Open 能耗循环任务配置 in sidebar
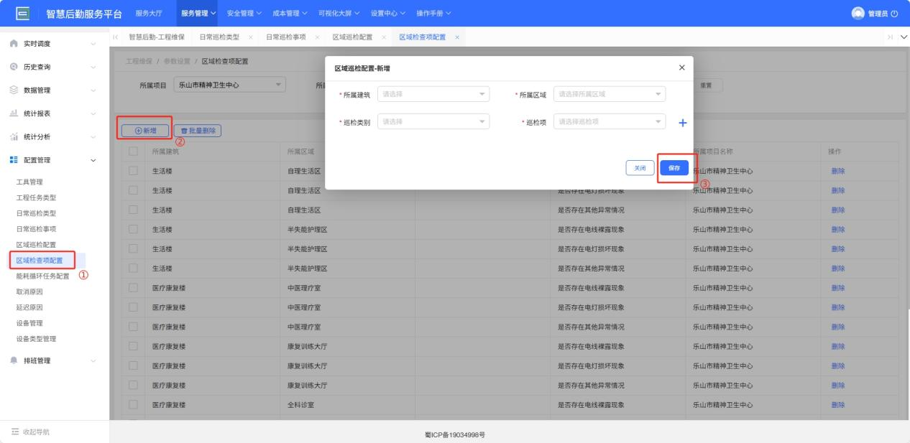 [x=42, y=276]
